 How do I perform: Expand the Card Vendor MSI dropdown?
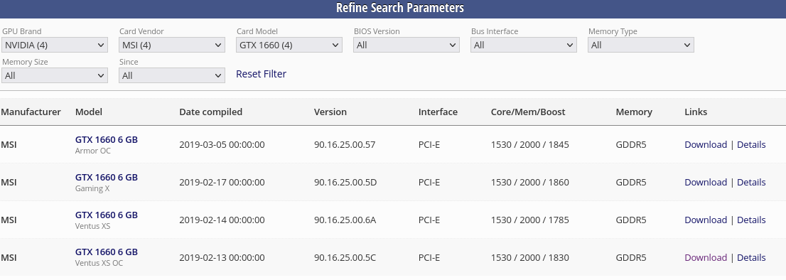coord(171,45)
